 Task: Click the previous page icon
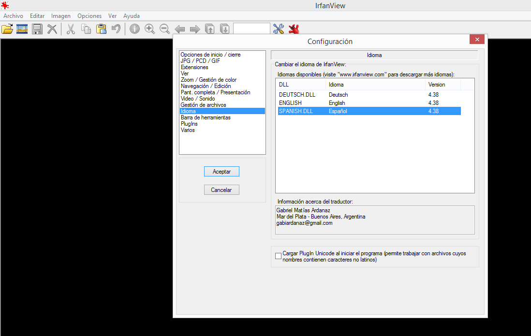pyautogui.click(x=210, y=29)
